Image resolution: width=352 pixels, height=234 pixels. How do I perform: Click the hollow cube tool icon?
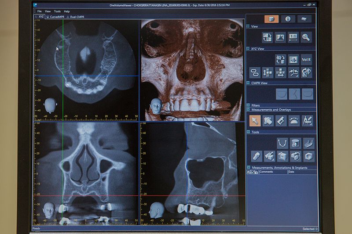pyautogui.click(x=309, y=156)
